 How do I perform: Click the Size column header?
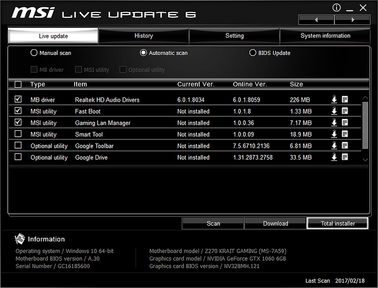tap(296, 84)
